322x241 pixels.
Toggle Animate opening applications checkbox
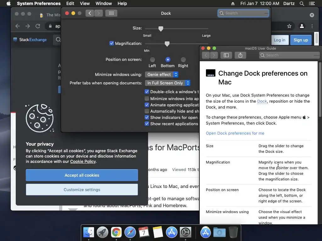click(147, 105)
